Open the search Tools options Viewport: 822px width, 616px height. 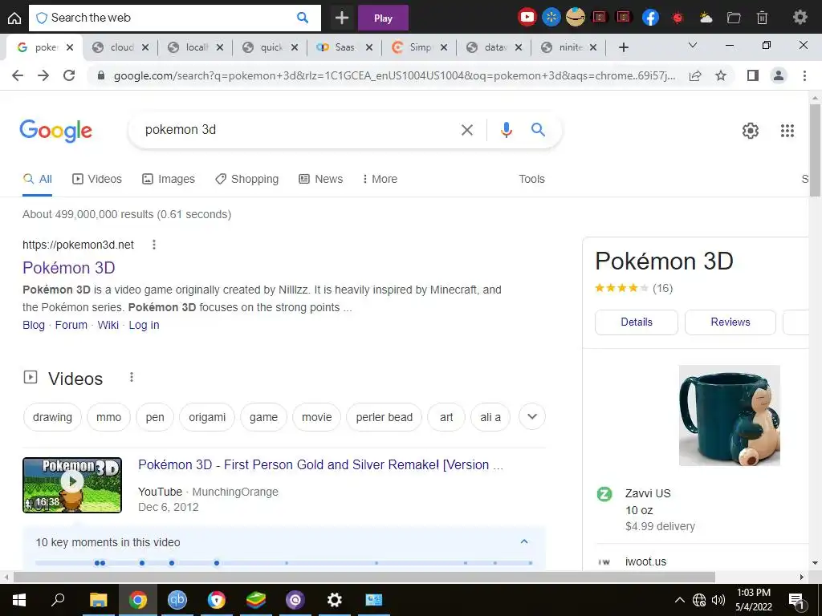point(531,179)
